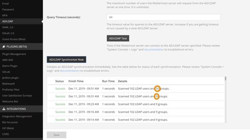Image resolution: width=250 pixels, height=140 pixels.
Task: Click the Save button
Action: 56,135
